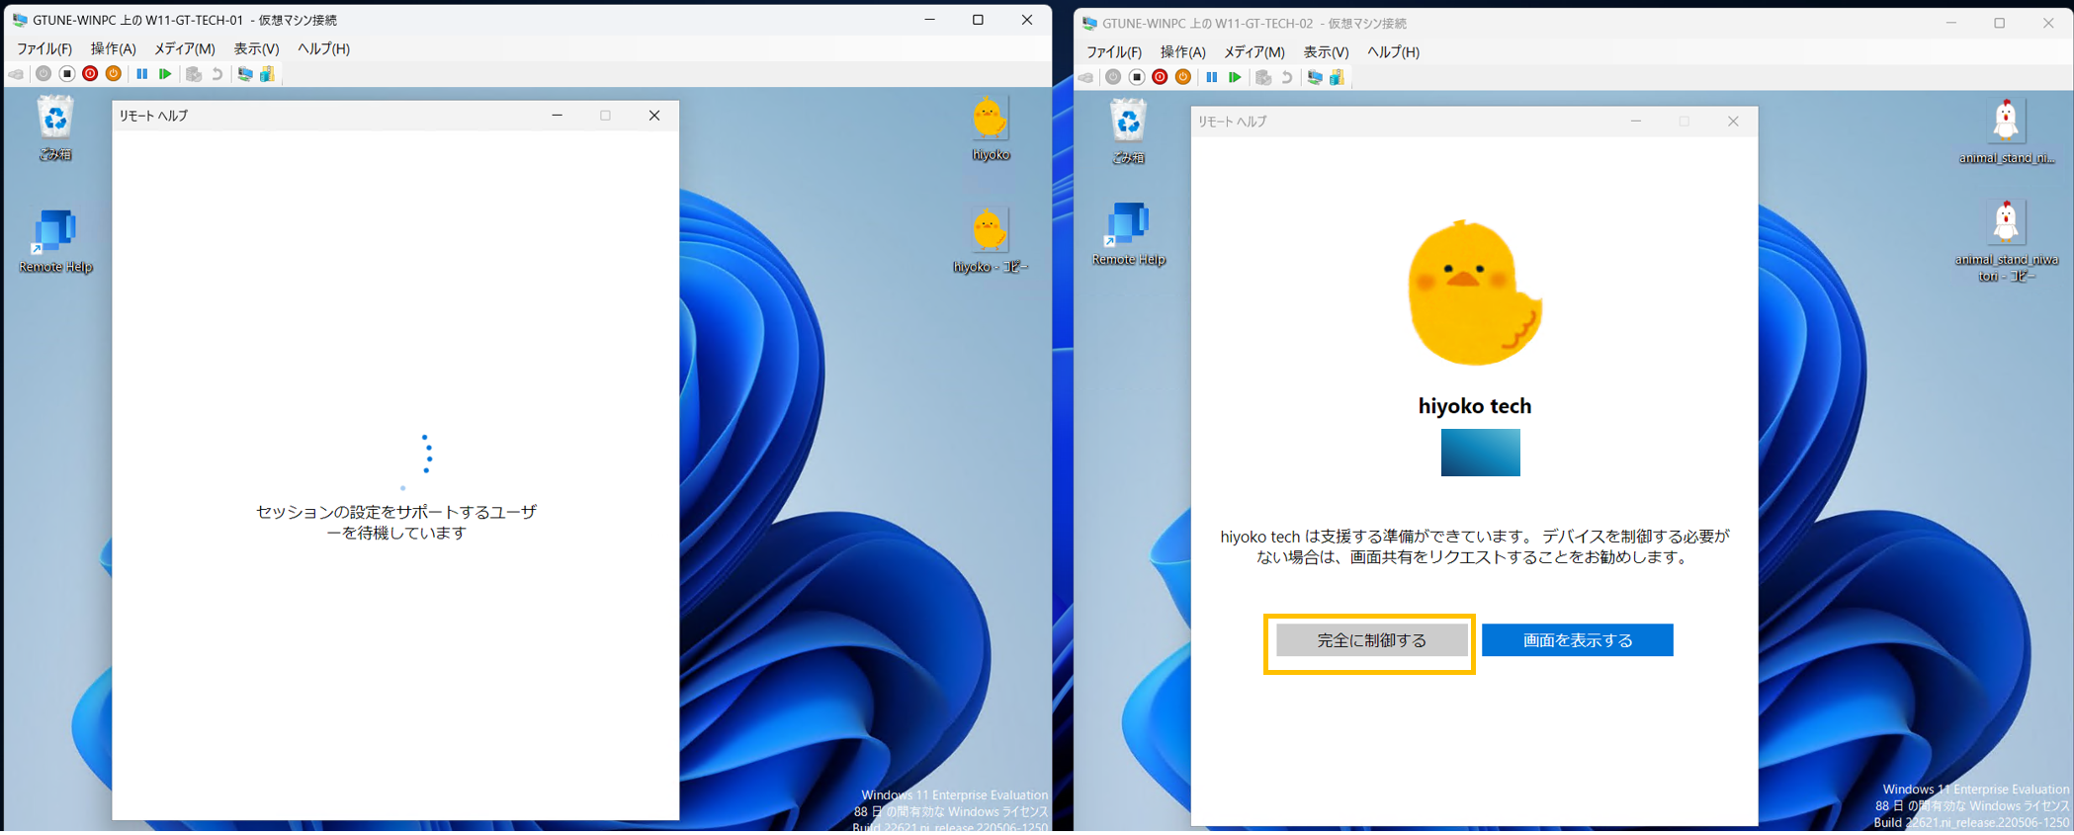Reset TECH-02 VM with green play icon

point(1235,77)
